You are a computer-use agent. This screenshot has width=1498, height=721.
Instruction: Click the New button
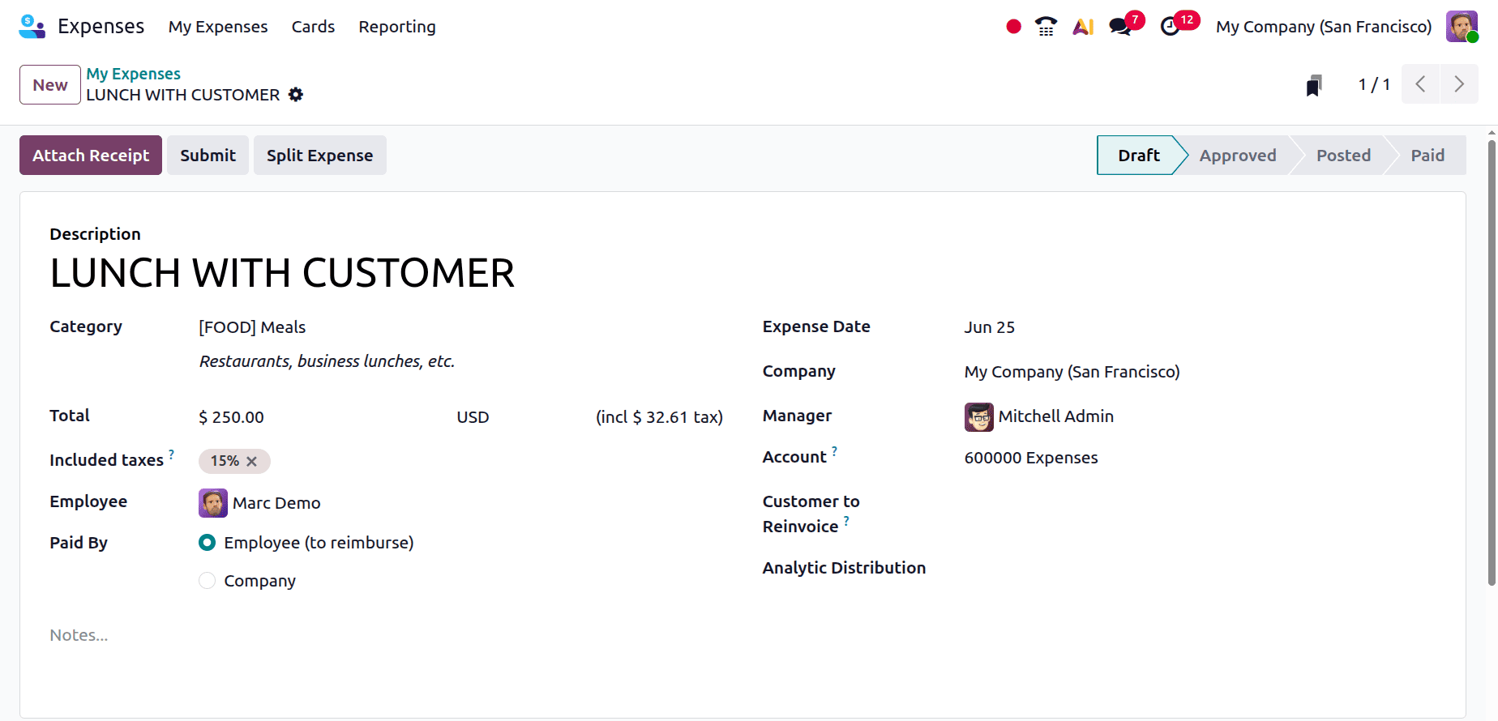(x=50, y=85)
